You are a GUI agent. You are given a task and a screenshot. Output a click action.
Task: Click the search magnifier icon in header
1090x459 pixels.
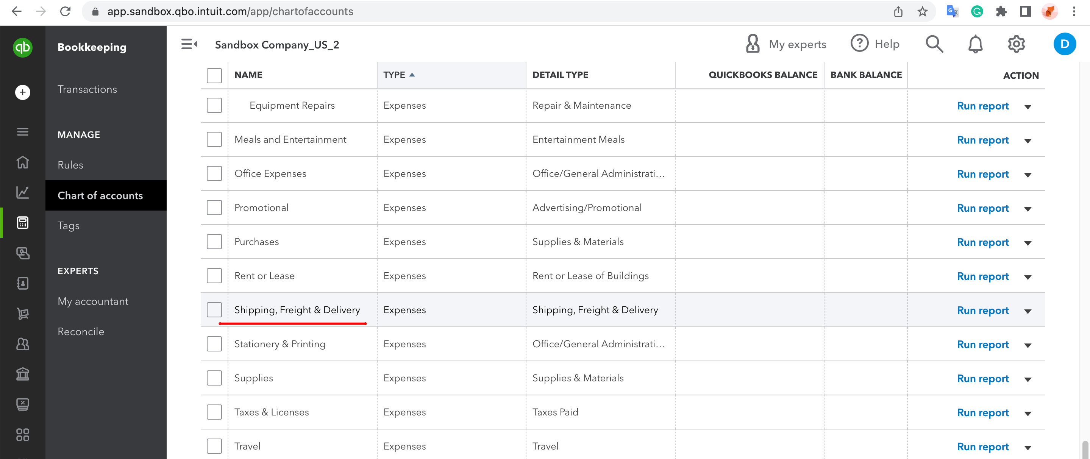tap(934, 44)
